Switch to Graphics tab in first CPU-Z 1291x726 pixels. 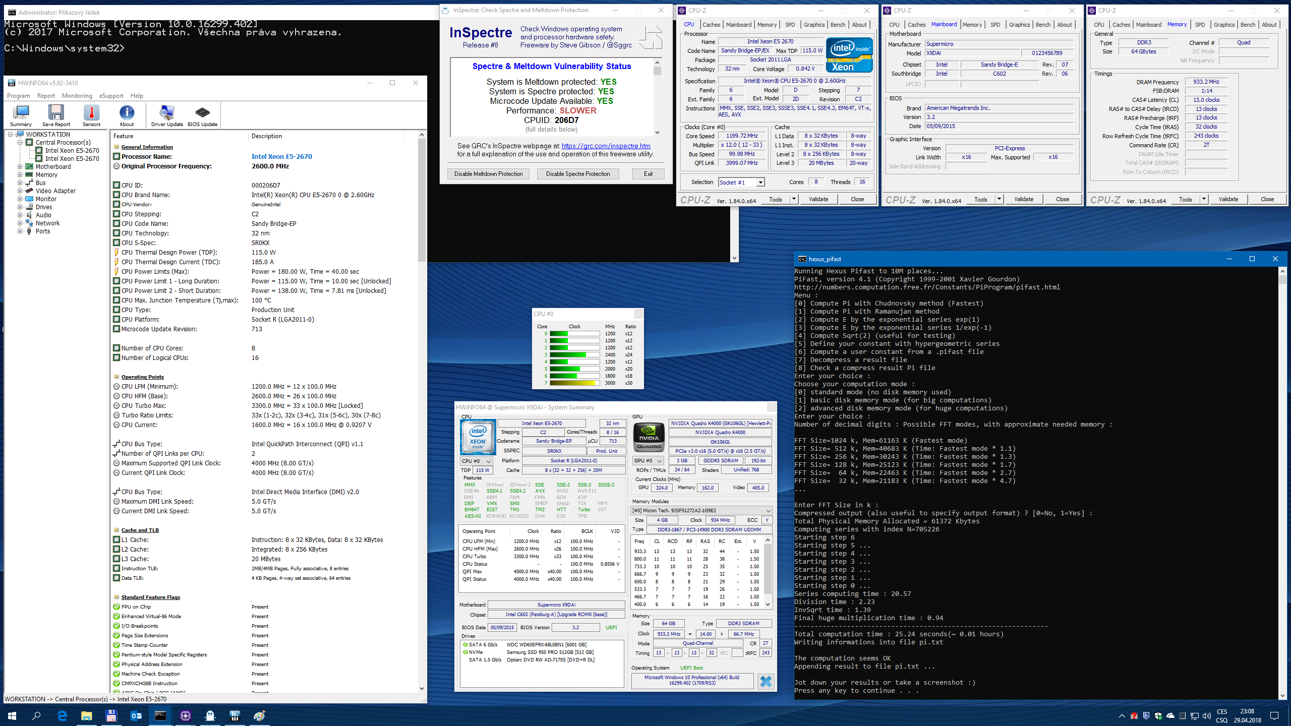coord(814,25)
